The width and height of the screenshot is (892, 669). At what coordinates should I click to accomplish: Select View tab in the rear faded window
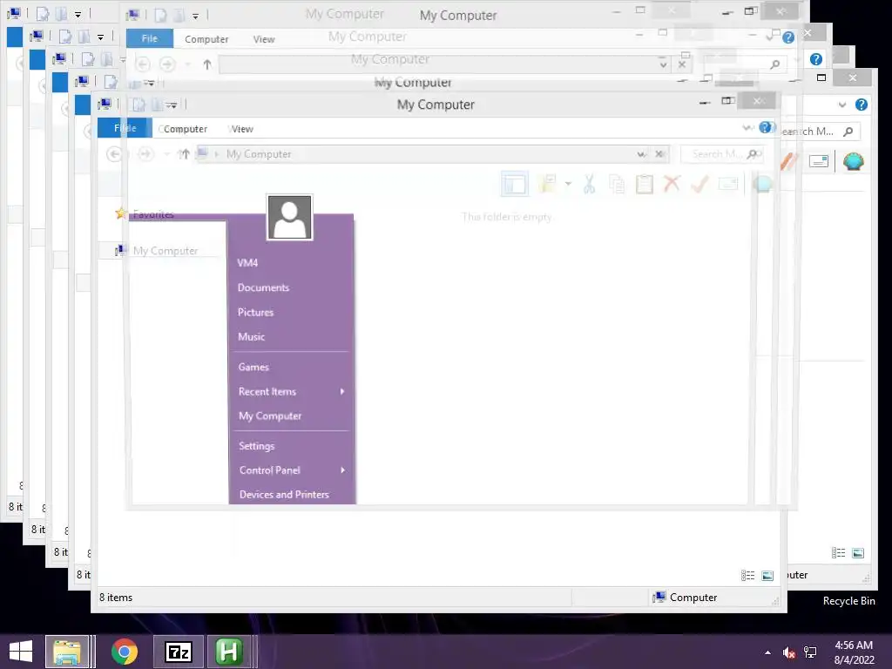264,39
